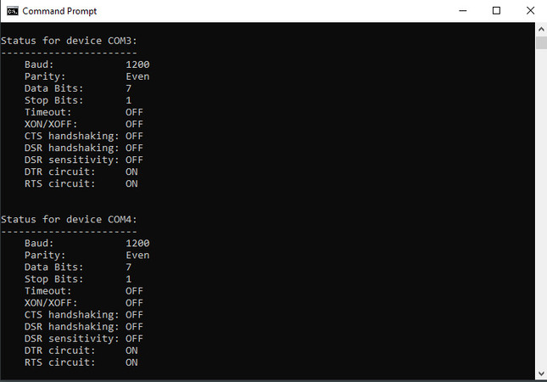Click the scrollbar down arrow

[540, 374]
